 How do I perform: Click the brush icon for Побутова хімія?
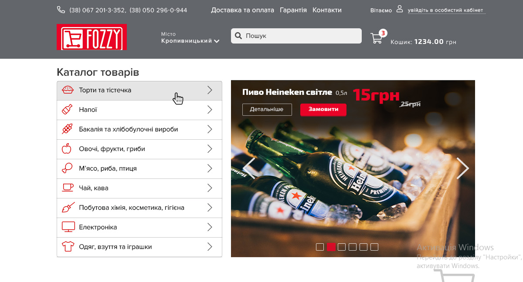[x=68, y=208]
